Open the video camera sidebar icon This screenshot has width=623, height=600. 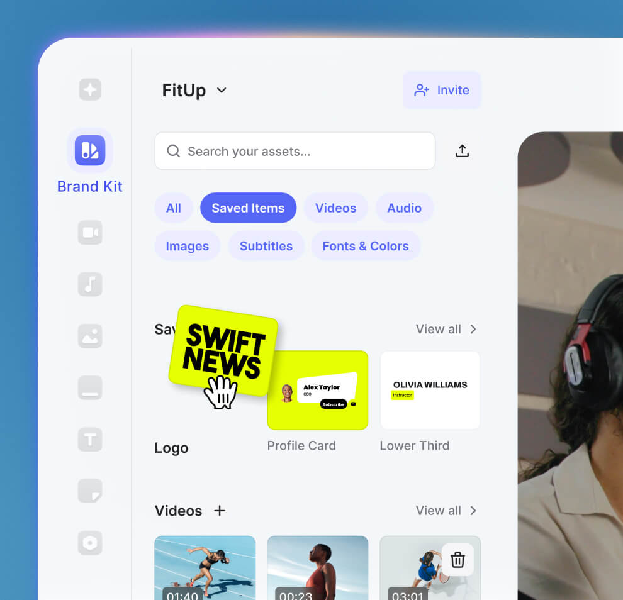pyautogui.click(x=90, y=232)
